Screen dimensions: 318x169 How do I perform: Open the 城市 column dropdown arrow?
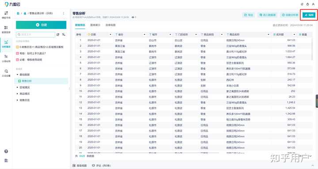(x=170, y=35)
